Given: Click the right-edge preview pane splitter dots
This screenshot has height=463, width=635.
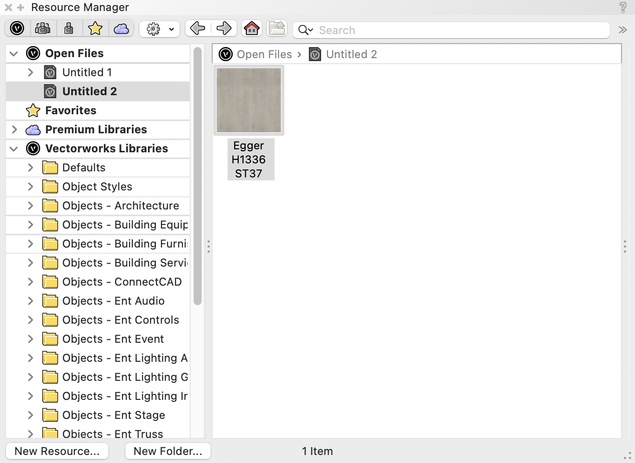Looking at the screenshot, I should tap(625, 246).
